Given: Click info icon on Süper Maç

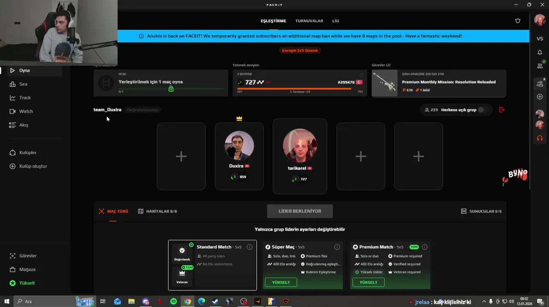Looking at the screenshot, I should [337, 247].
